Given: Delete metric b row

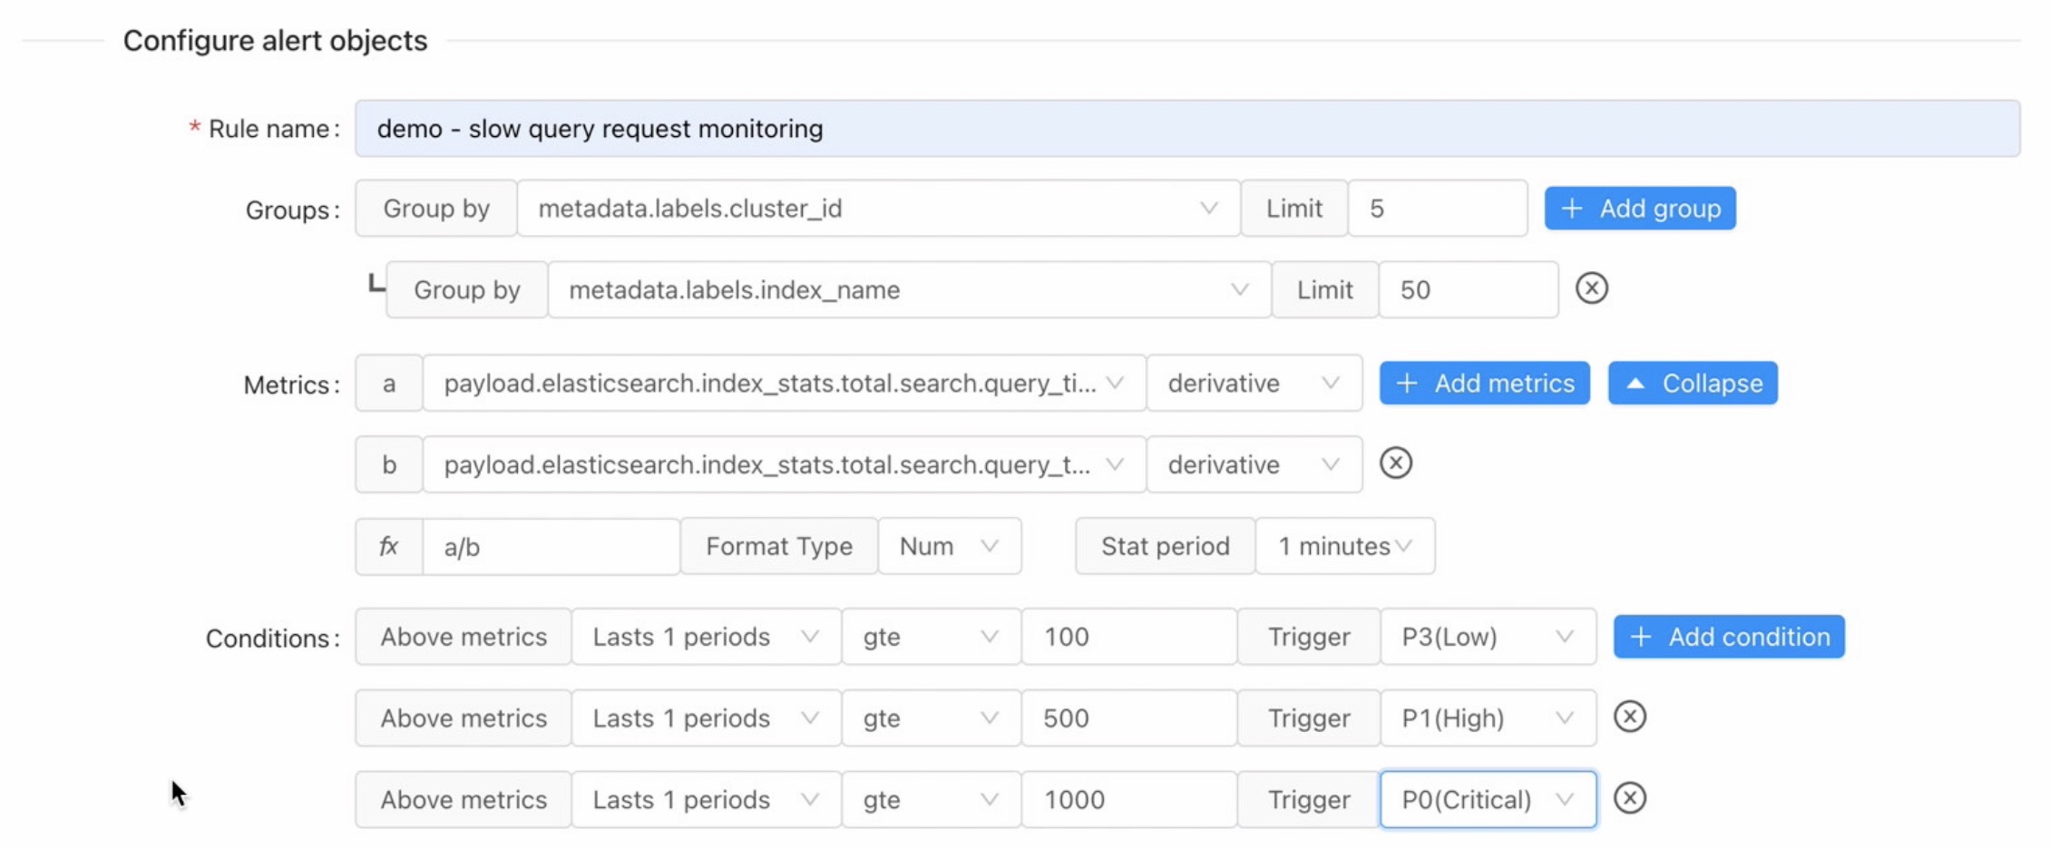Looking at the screenshot, I should pos(1395,464).
